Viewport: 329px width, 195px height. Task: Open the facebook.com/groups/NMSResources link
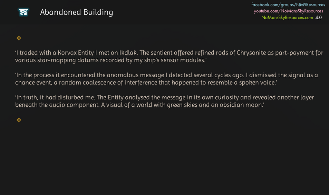288,5
